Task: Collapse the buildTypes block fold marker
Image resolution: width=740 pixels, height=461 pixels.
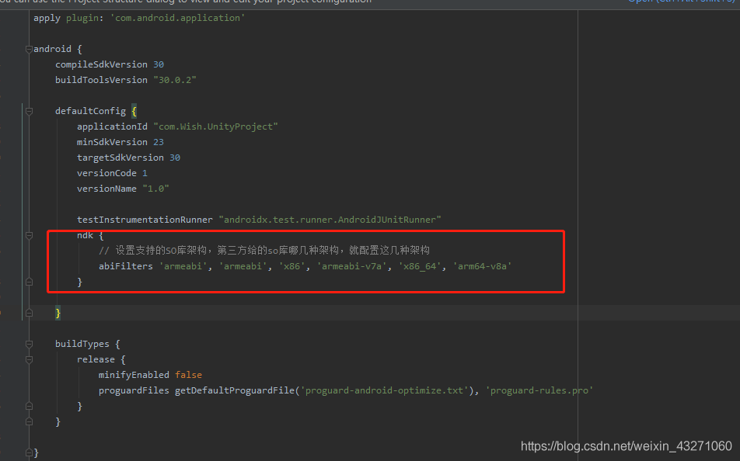Action: tap(29, 344)
